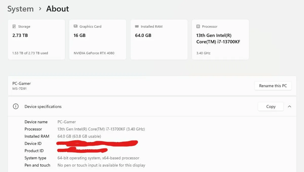Collapse the Device specifications section
Viewport: 304px width, 172px height.
(x=290, y=106)
